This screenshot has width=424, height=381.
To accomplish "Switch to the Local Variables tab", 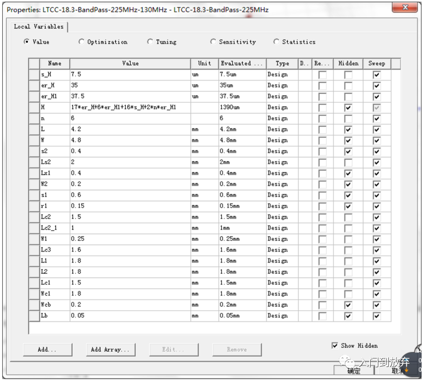I will (39, 27).
